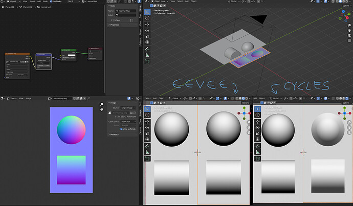Select the Measure tool in top viewport

click(x=147, y=55)
